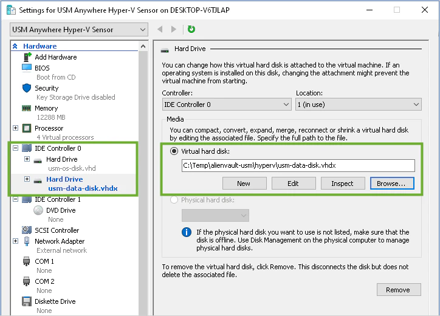This screenshot has height=316, width=440.
Task: Click the Inspect button
Action: [343, 184]
